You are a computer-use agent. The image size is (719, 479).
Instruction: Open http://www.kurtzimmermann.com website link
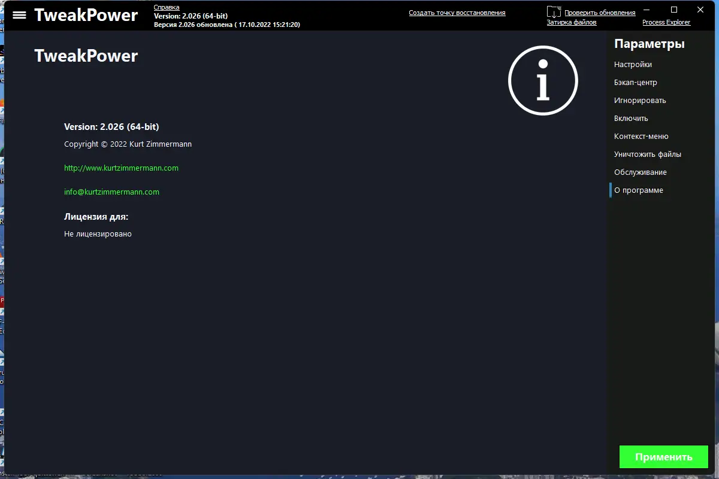pyautogui.click(x=121, y=168)
